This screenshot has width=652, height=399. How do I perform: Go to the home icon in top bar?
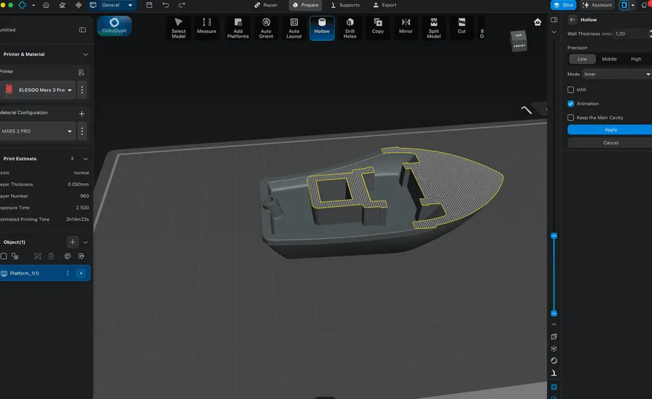coord(46,5)
